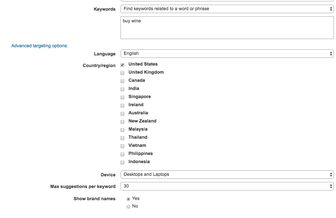Click the keywords text area containing 'buy wine'
Viewport: 336px width, 218px height.
(x=227, y=28)
